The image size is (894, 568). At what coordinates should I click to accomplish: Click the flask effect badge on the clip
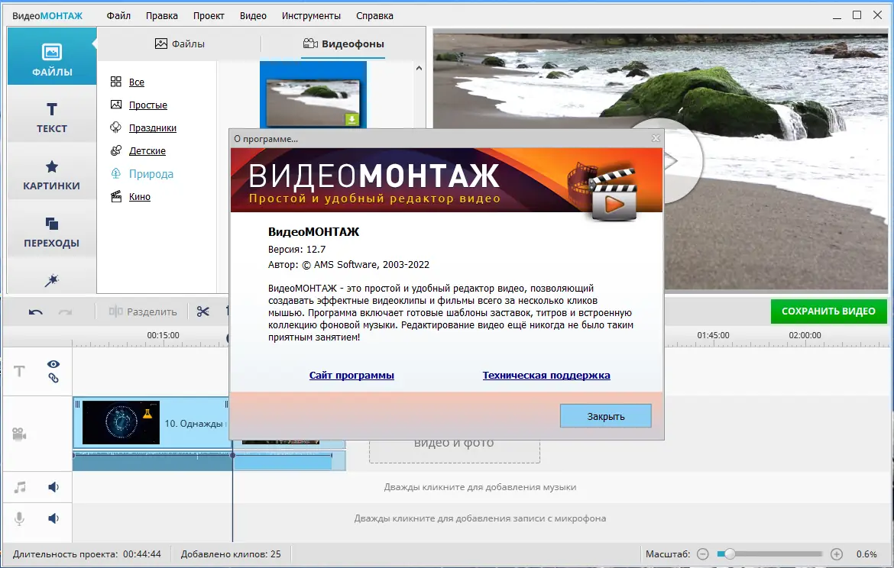[x=147, y=413]
